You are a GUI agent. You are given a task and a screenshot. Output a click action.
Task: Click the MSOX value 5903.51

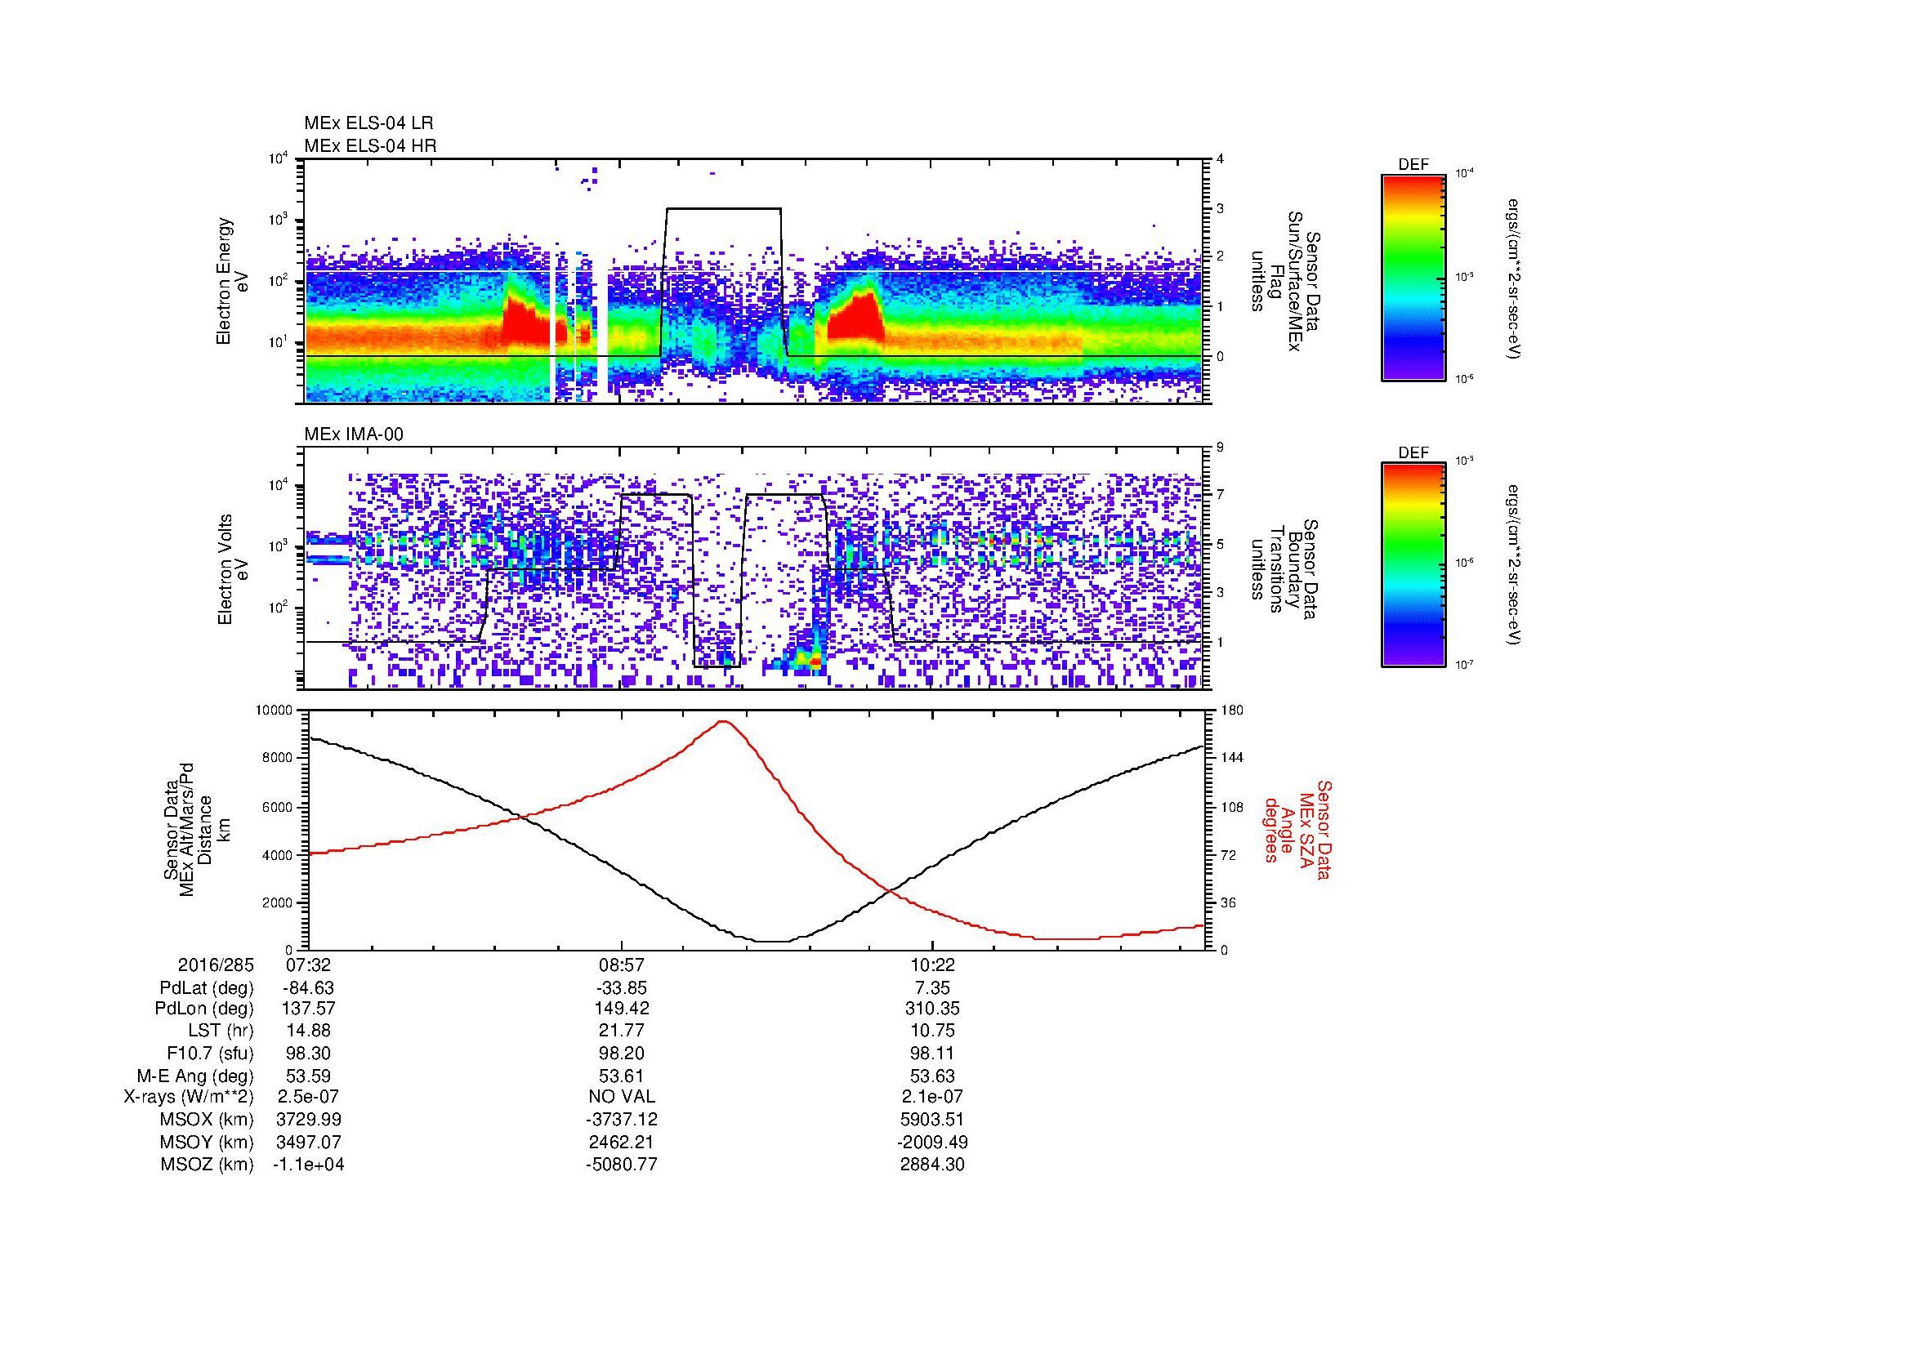click(932, 1120)
